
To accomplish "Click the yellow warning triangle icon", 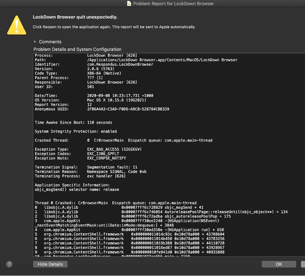I will 17,25.
